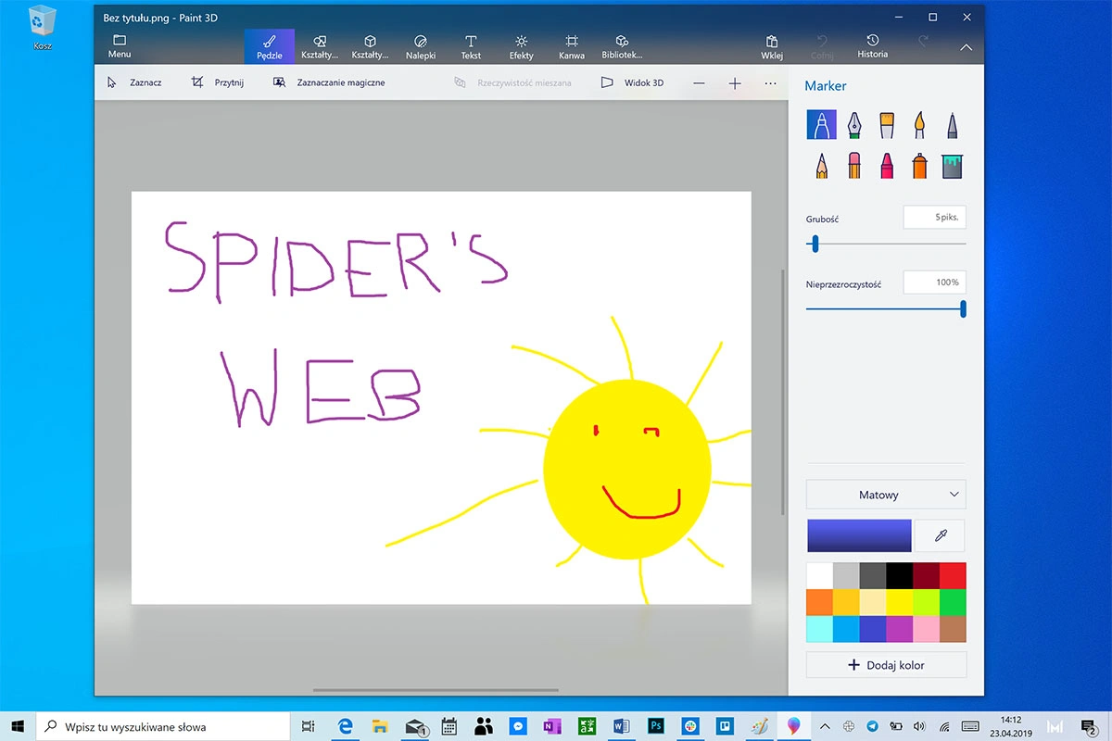
Task: Toggle Widok 3D view
Action: (632, 82)
